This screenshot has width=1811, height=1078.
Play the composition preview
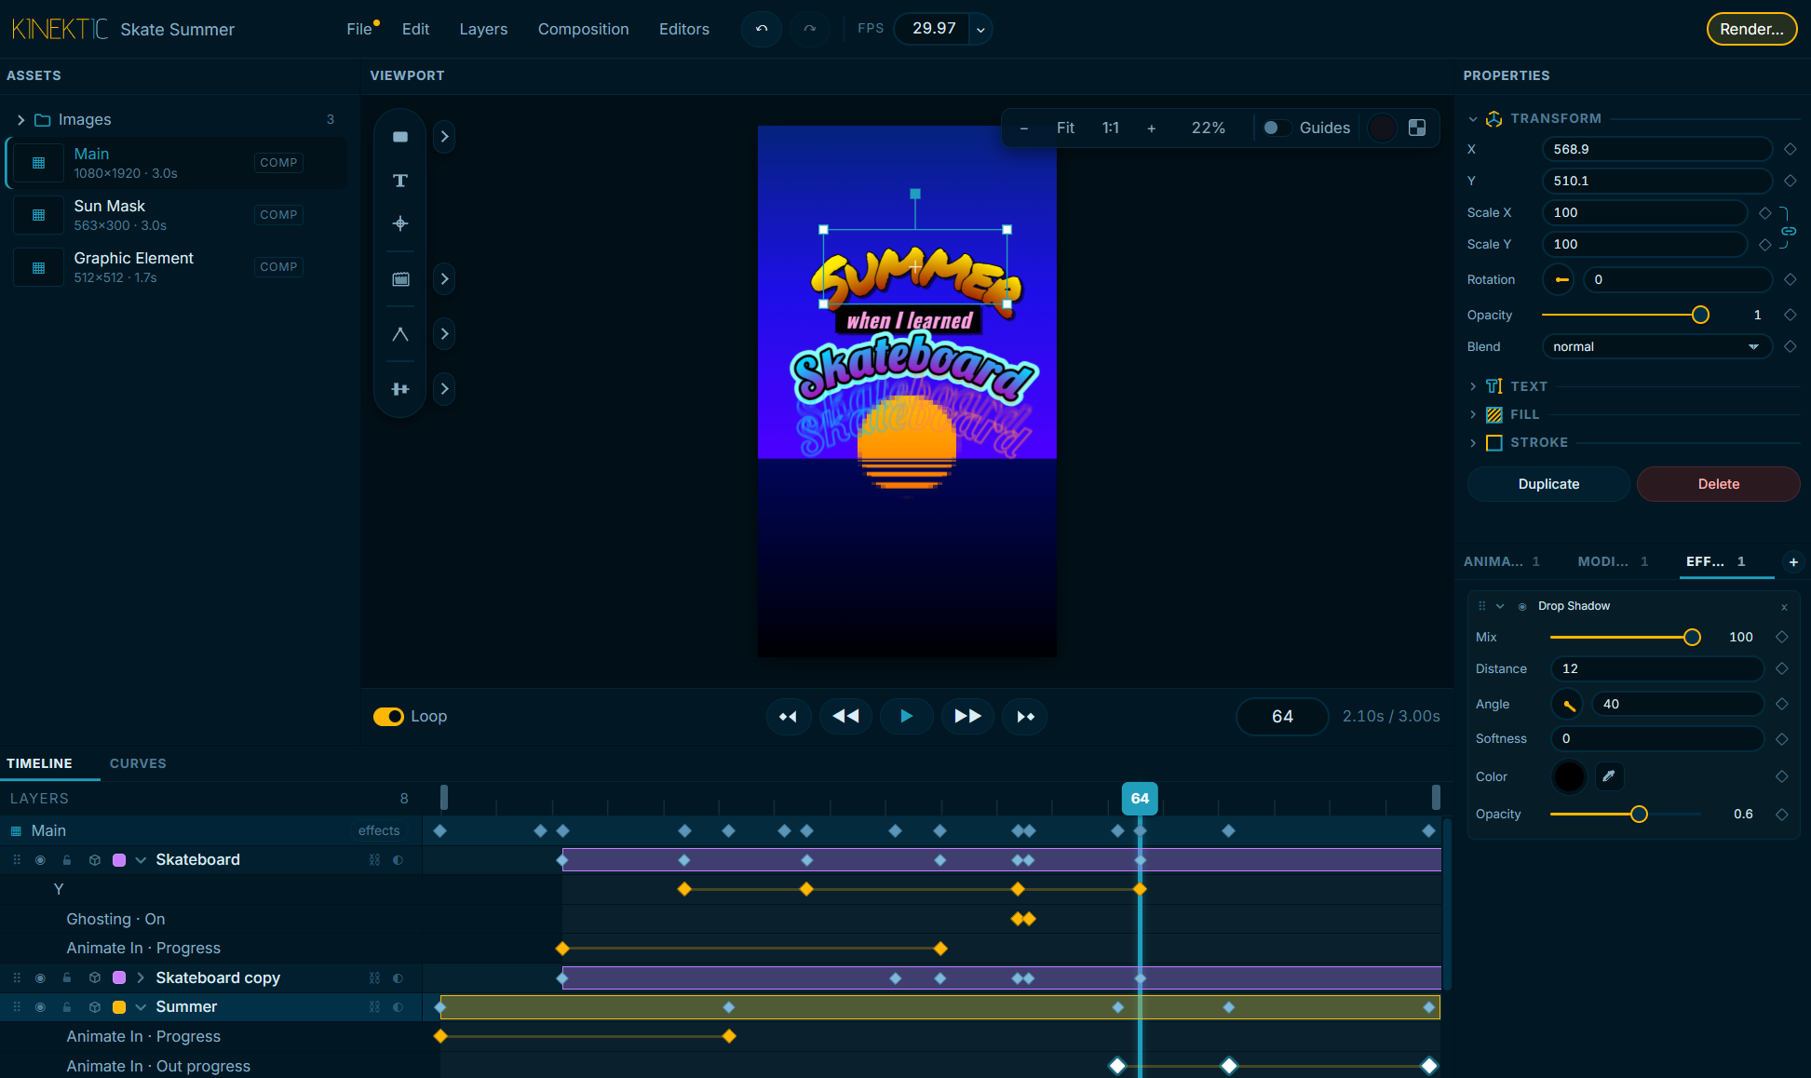(x=906, y=716)
